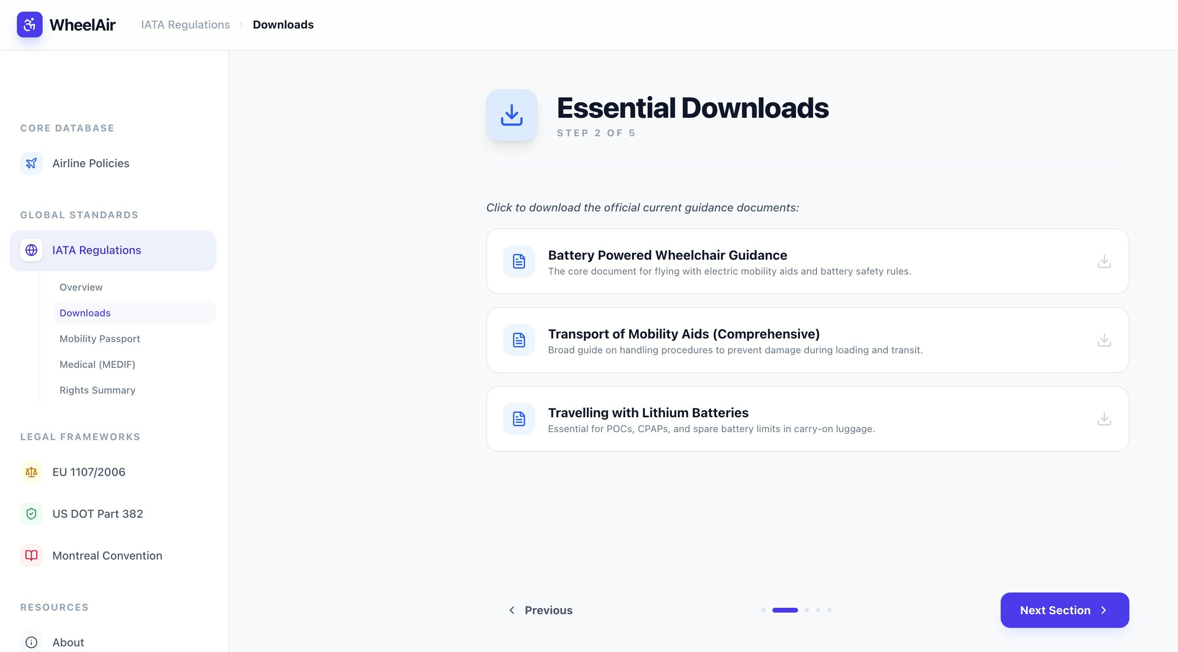Open the Medical (MEDIF) section
This screenshot has height=652, width=1178.
97,365
